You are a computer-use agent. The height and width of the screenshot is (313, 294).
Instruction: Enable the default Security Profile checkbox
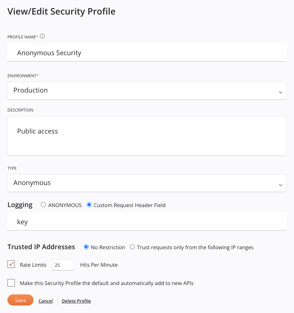[x=11, y=283]
